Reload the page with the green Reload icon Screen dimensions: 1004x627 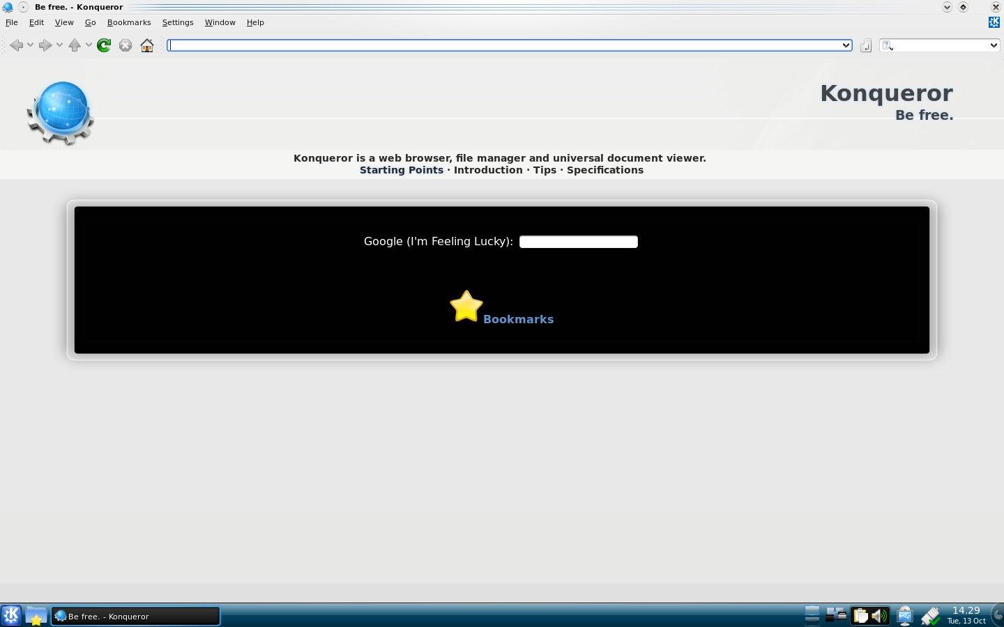coord(104,45)
